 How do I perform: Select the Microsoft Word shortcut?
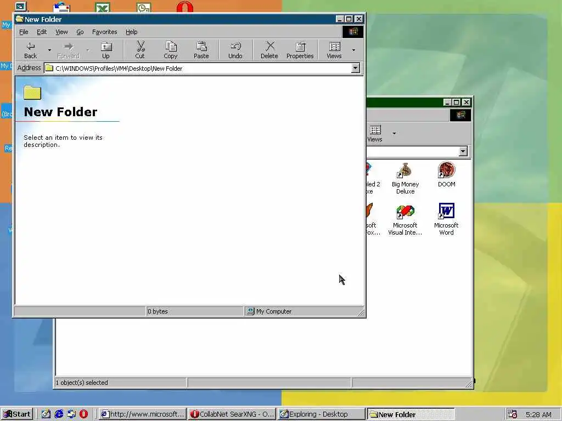pos(446,219)
